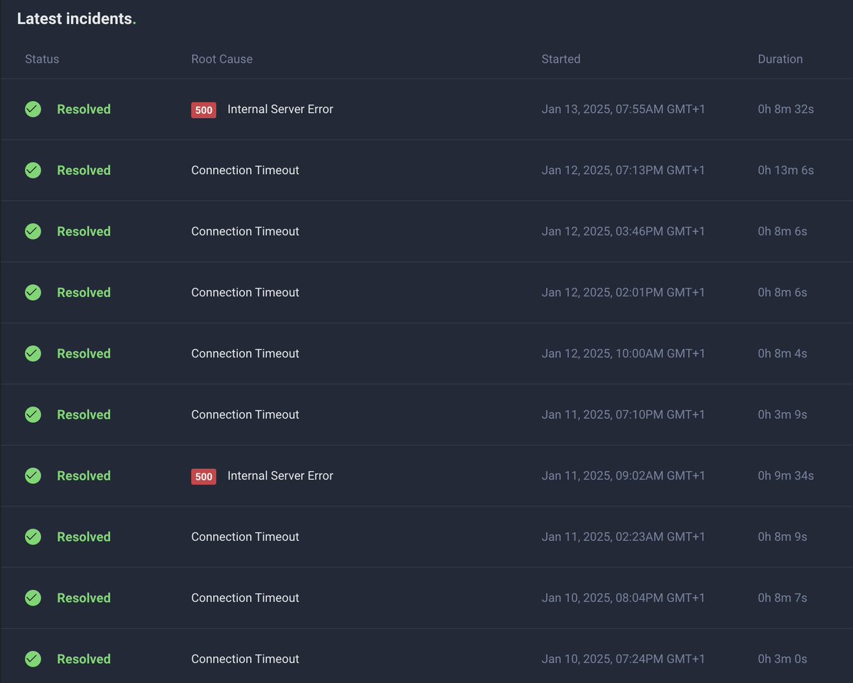
Task: Click the duration value 0h 8m 32s
Action: click(785, 109)
